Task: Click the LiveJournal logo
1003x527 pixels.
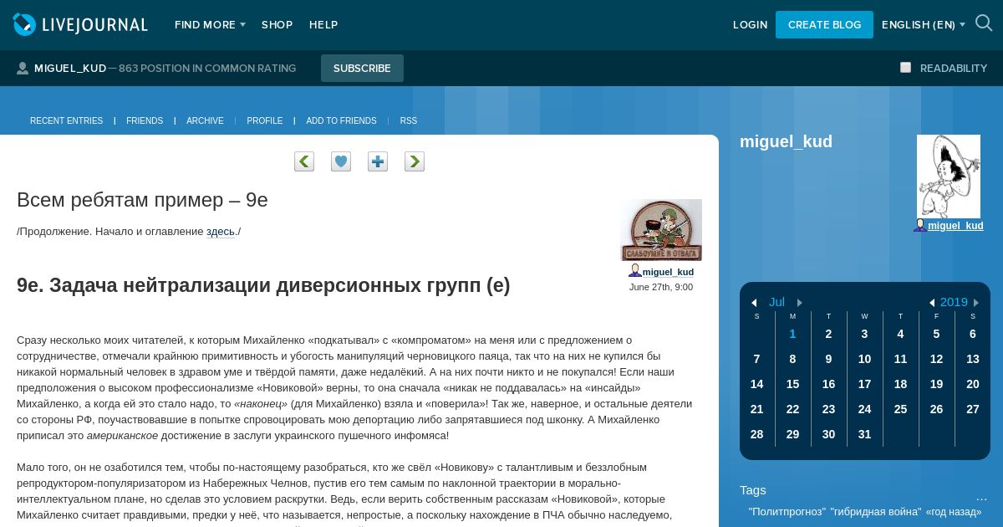Action: (80, 24)
